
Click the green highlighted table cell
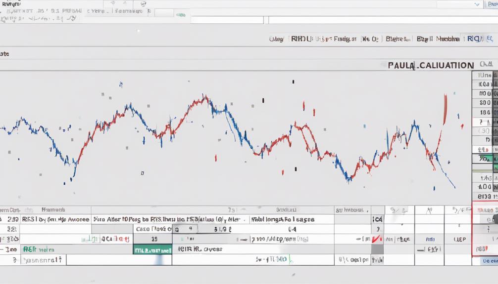coord(152,249)
